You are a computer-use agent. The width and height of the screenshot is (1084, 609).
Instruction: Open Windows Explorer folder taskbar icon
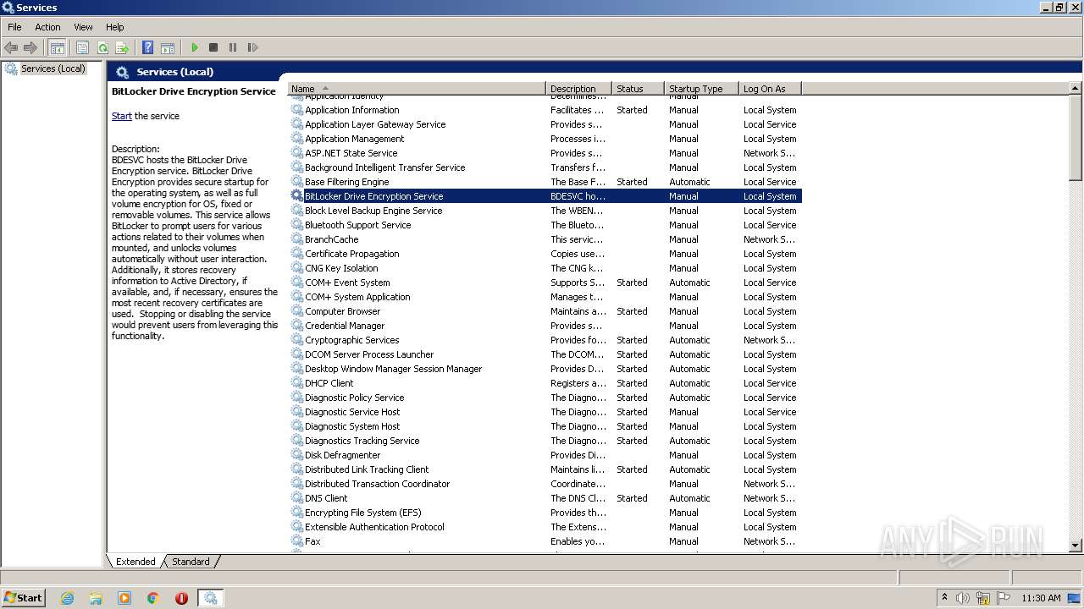click(x=96, y=598)
